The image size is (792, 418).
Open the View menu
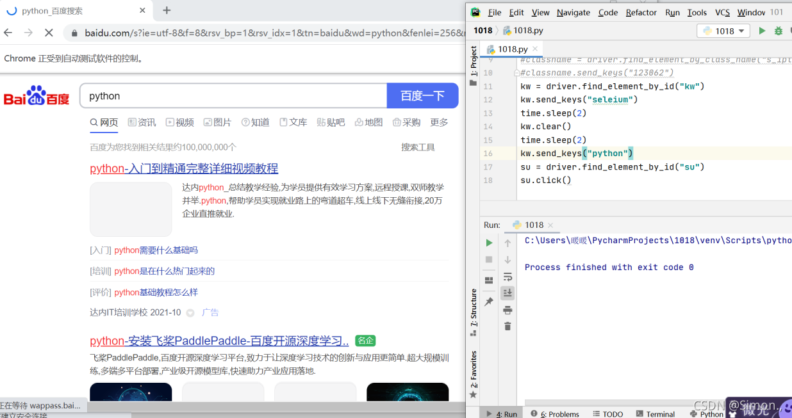[x=540, y=12]
